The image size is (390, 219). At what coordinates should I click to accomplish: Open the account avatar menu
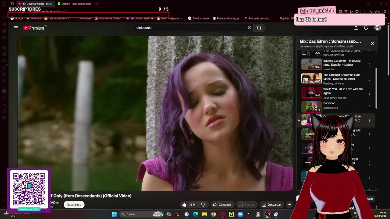pos(378,28)
